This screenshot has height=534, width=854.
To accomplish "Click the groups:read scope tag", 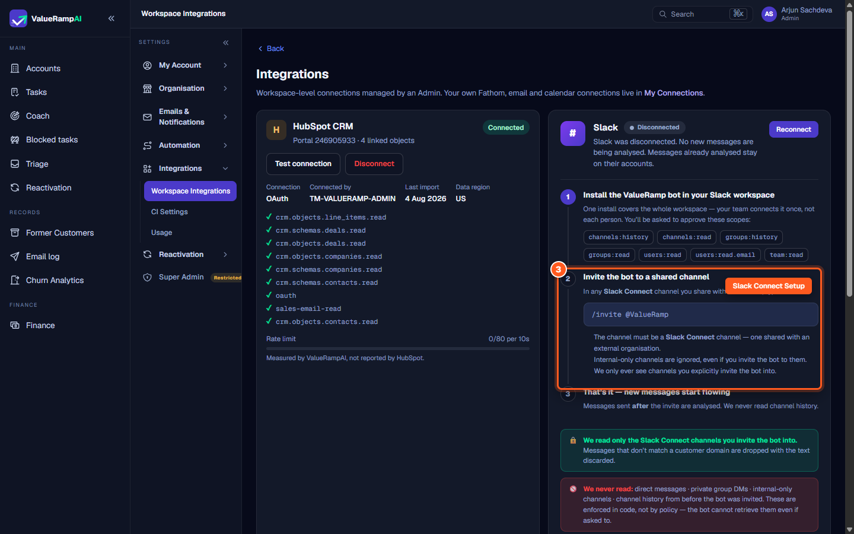I will click(609, 255).
